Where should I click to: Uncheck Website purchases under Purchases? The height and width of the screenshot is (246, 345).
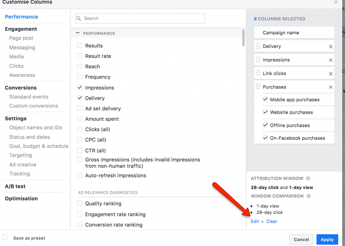click(x=265, y=112)
